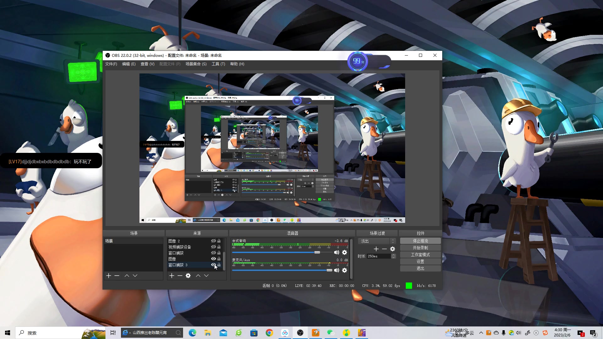Open 设置 settings button
The height and width of the screenshot is (339, 603).
(x=420, y=261)
